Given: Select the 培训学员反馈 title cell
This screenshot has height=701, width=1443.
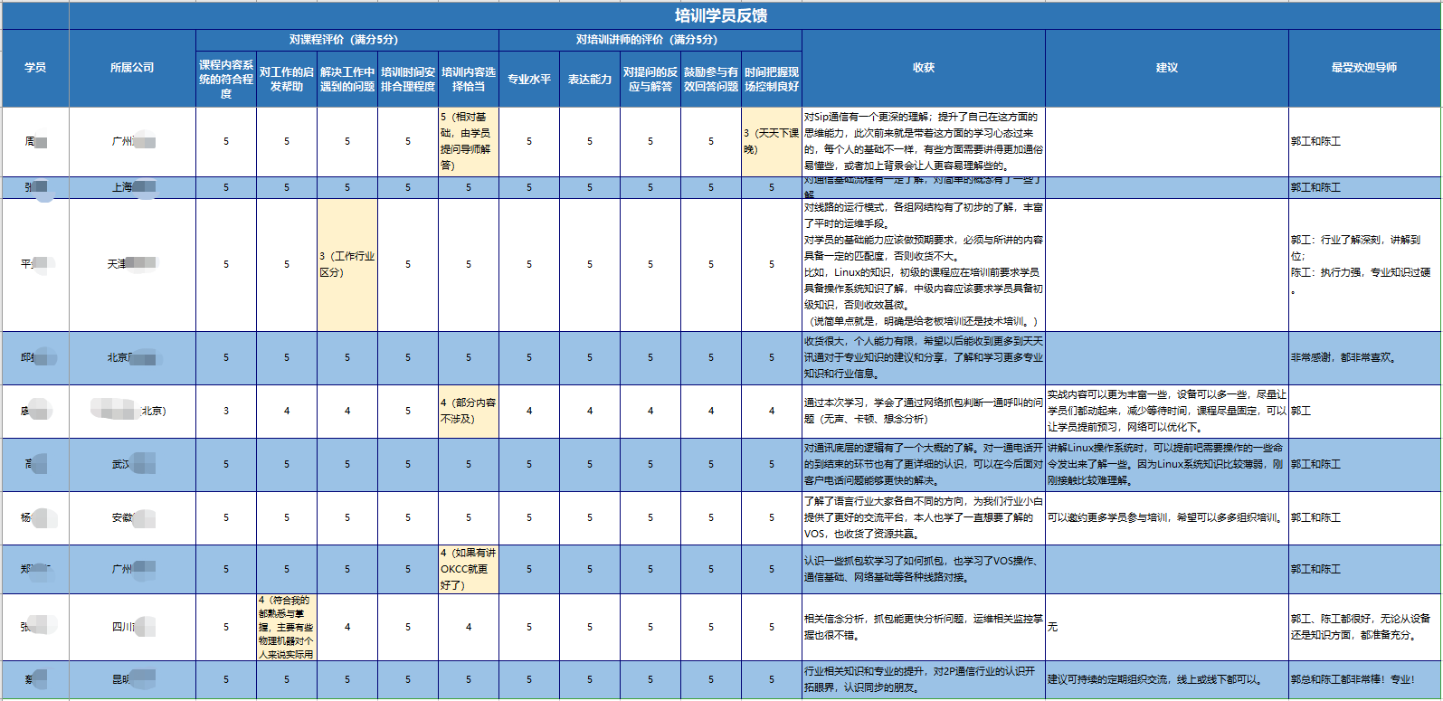Looking at the screenshot, I should 720,15.
